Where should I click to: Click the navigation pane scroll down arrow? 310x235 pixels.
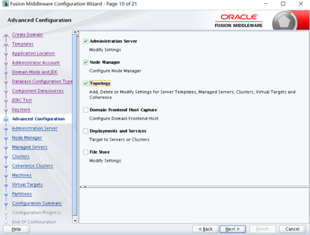coord(75,221)
